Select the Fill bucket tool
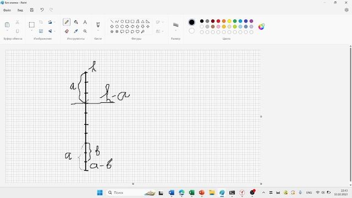This screenshot has height=198, width=352. point(76,22)
